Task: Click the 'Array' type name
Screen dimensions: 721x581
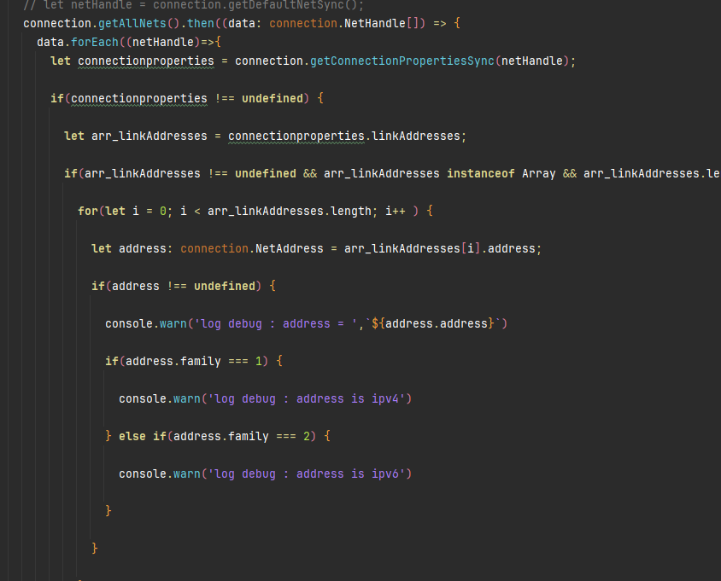Action: pos(538,173)
